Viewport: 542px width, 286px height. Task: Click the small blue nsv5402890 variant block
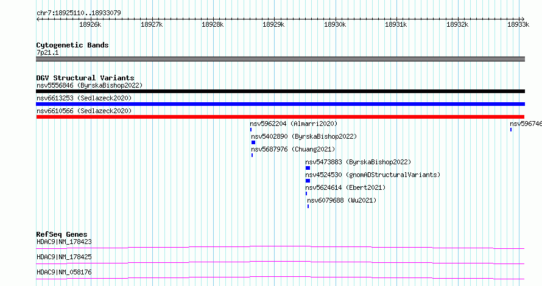tap(253, 142)
